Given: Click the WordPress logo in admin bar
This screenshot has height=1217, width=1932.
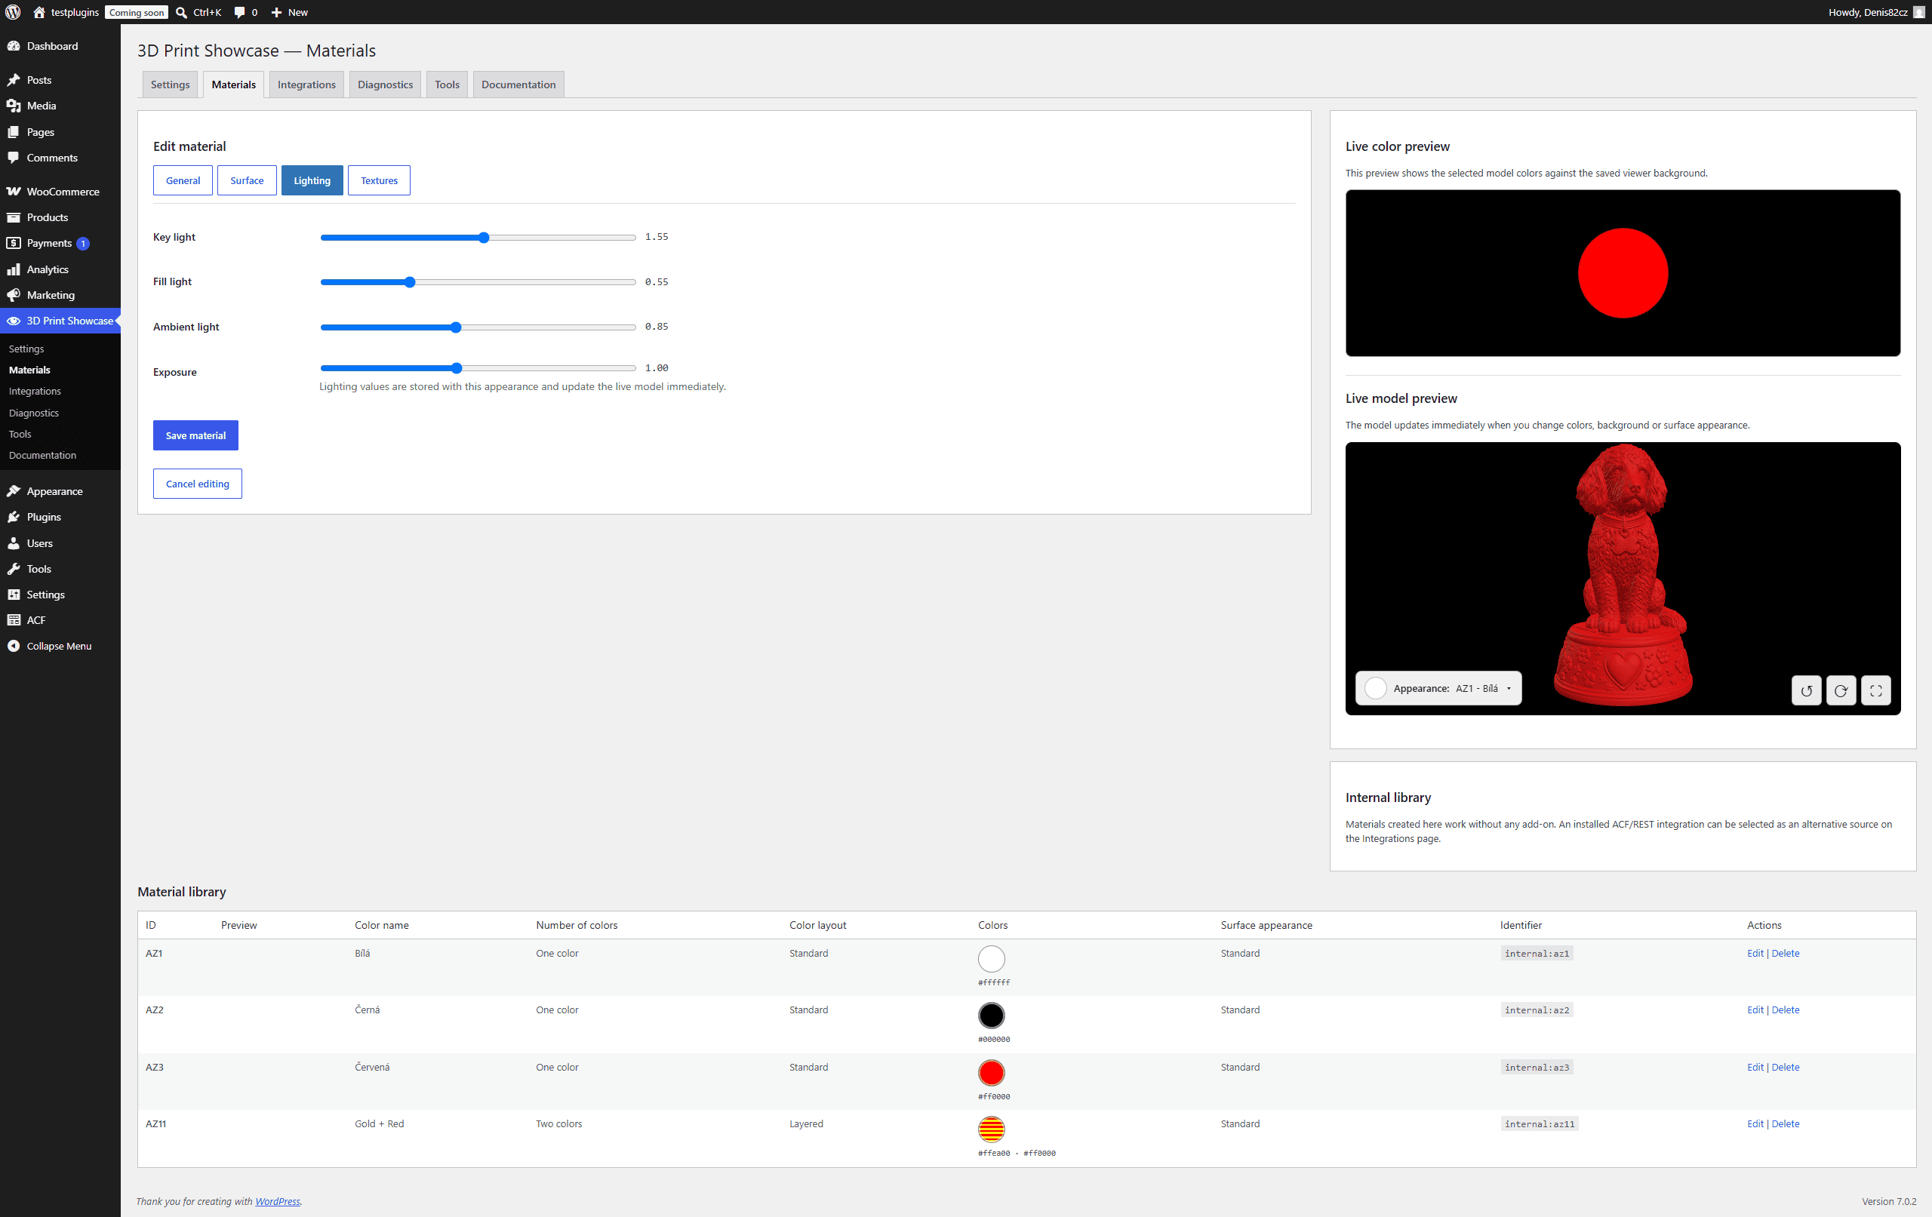Looking at the screenshot, I should (x=13, y=12).
